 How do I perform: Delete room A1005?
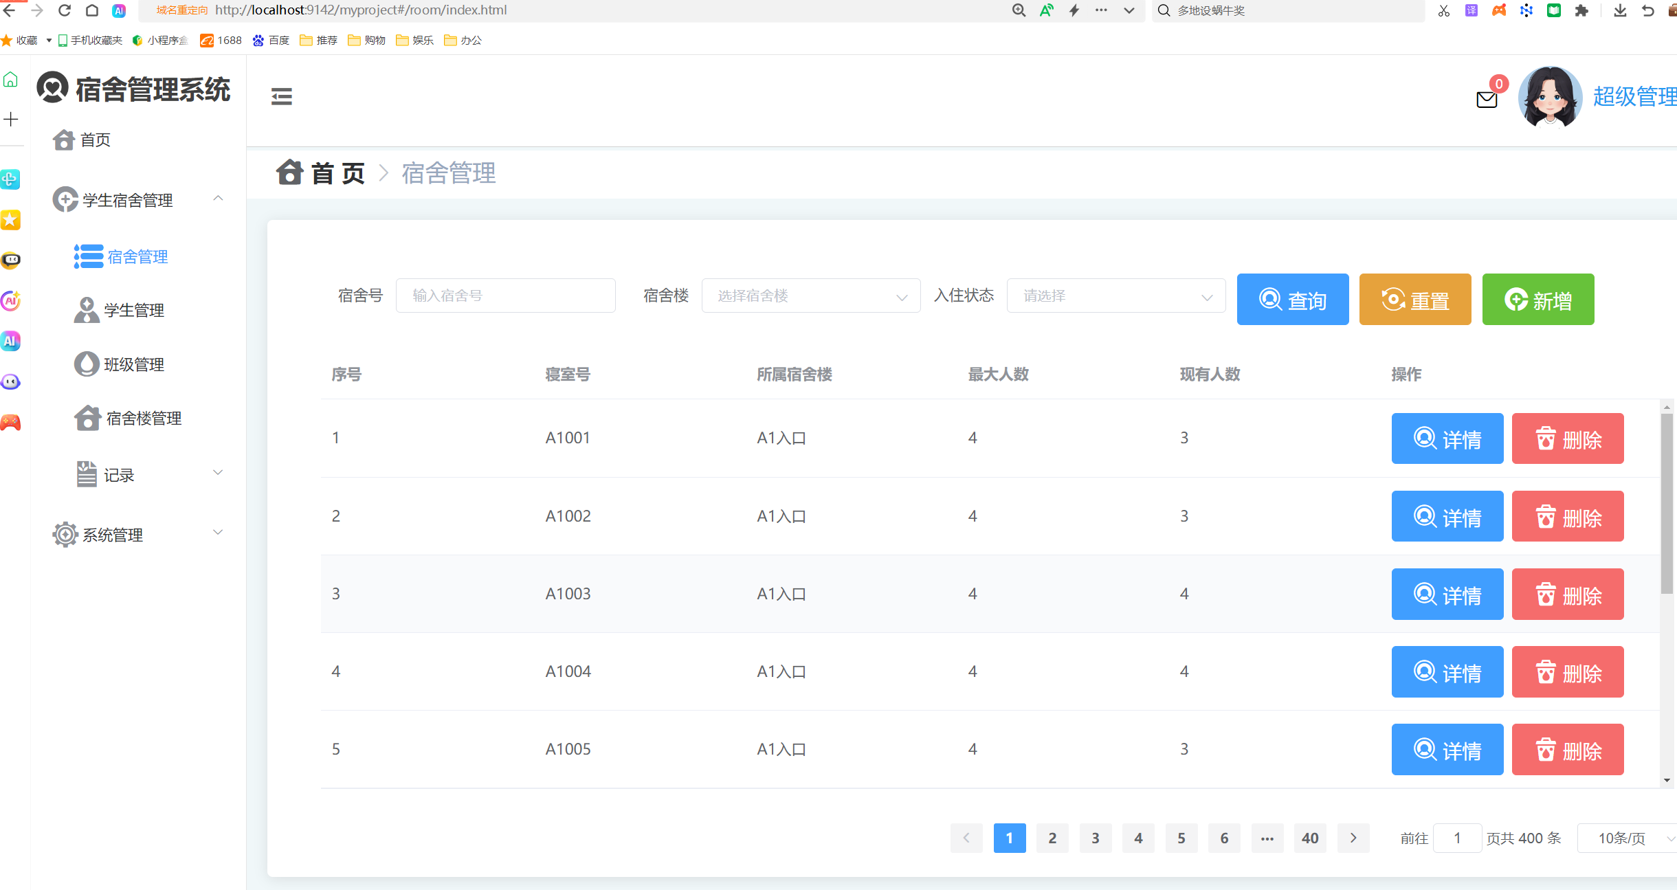tap(1568, 749)
